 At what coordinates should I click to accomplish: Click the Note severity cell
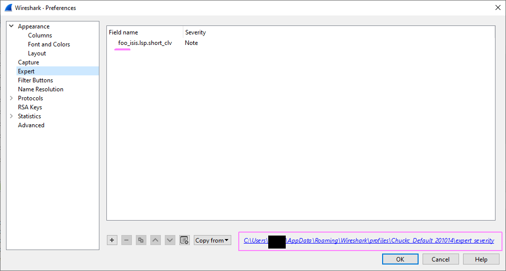tap(191, 43)
